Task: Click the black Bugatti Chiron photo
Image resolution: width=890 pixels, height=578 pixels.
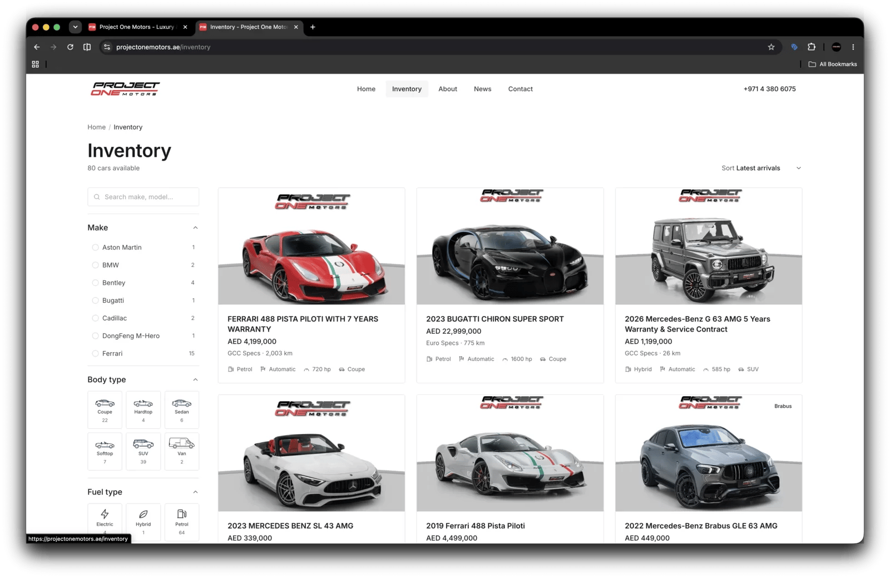Action: 510,246
